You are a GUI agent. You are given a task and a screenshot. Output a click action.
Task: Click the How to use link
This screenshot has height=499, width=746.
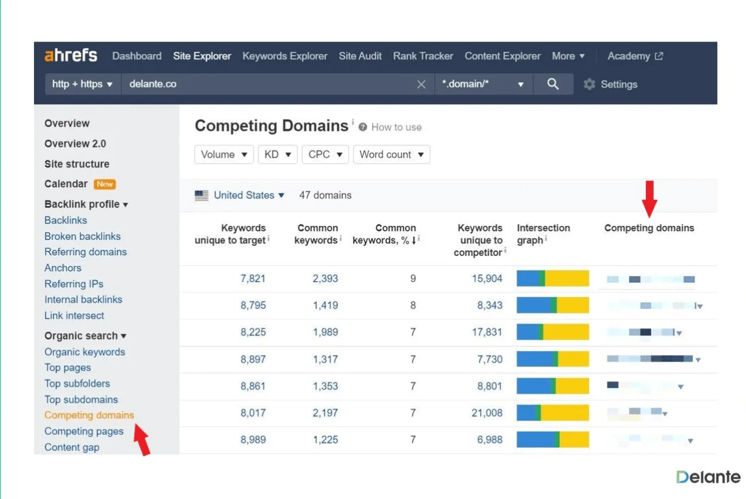pos(396,127)
